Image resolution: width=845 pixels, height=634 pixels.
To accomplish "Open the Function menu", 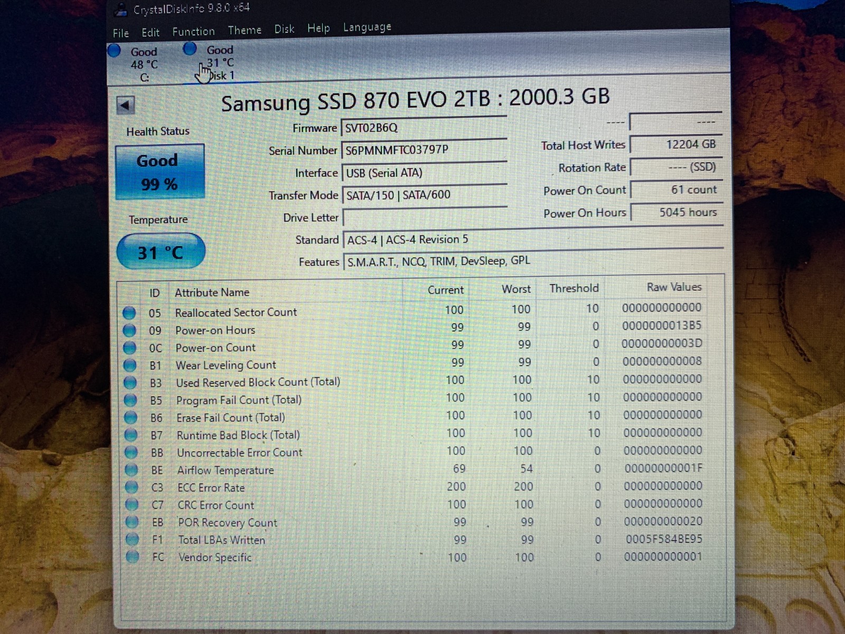I will [x=193, y=31].
